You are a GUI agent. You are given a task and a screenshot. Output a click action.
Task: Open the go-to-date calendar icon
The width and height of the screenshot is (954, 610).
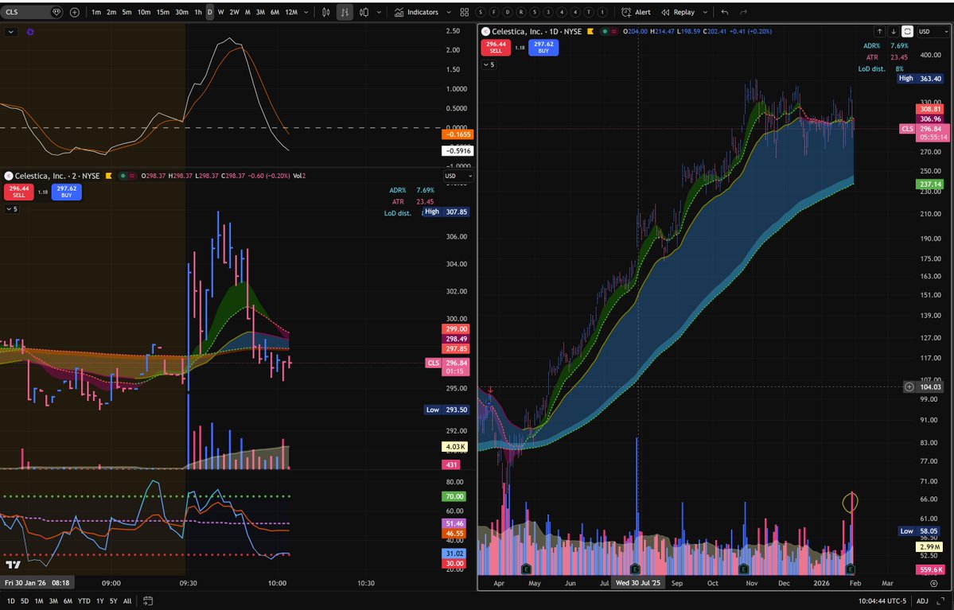[147, 601]
